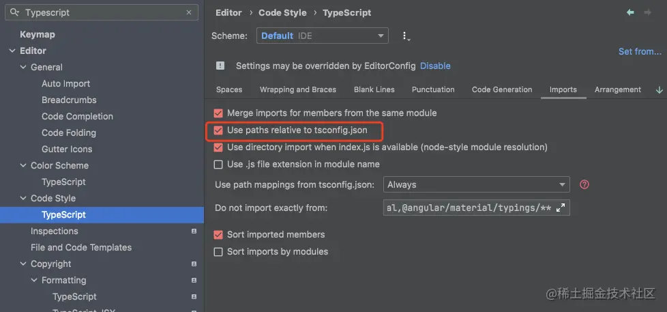Viewport: 667px width, 312px height.
Task: Collapse the Code Style tree node
Action: 23,198
